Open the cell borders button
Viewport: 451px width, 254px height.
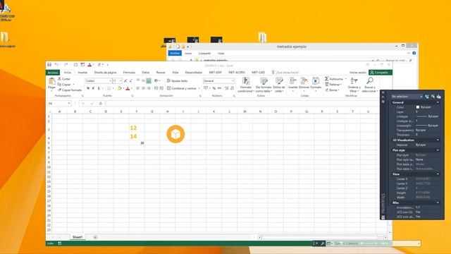pyautogui.click(x=109, y=88)
